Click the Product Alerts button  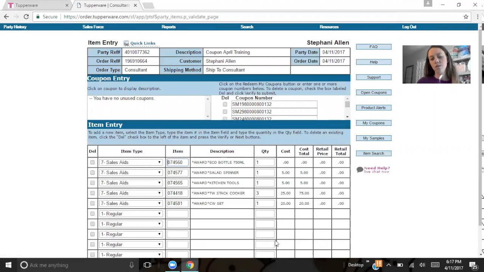pyautogui.click(x=374, y=108)
